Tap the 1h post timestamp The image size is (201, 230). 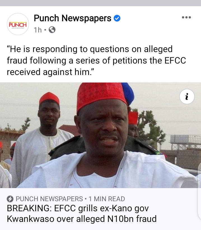[x=38, y=30]
